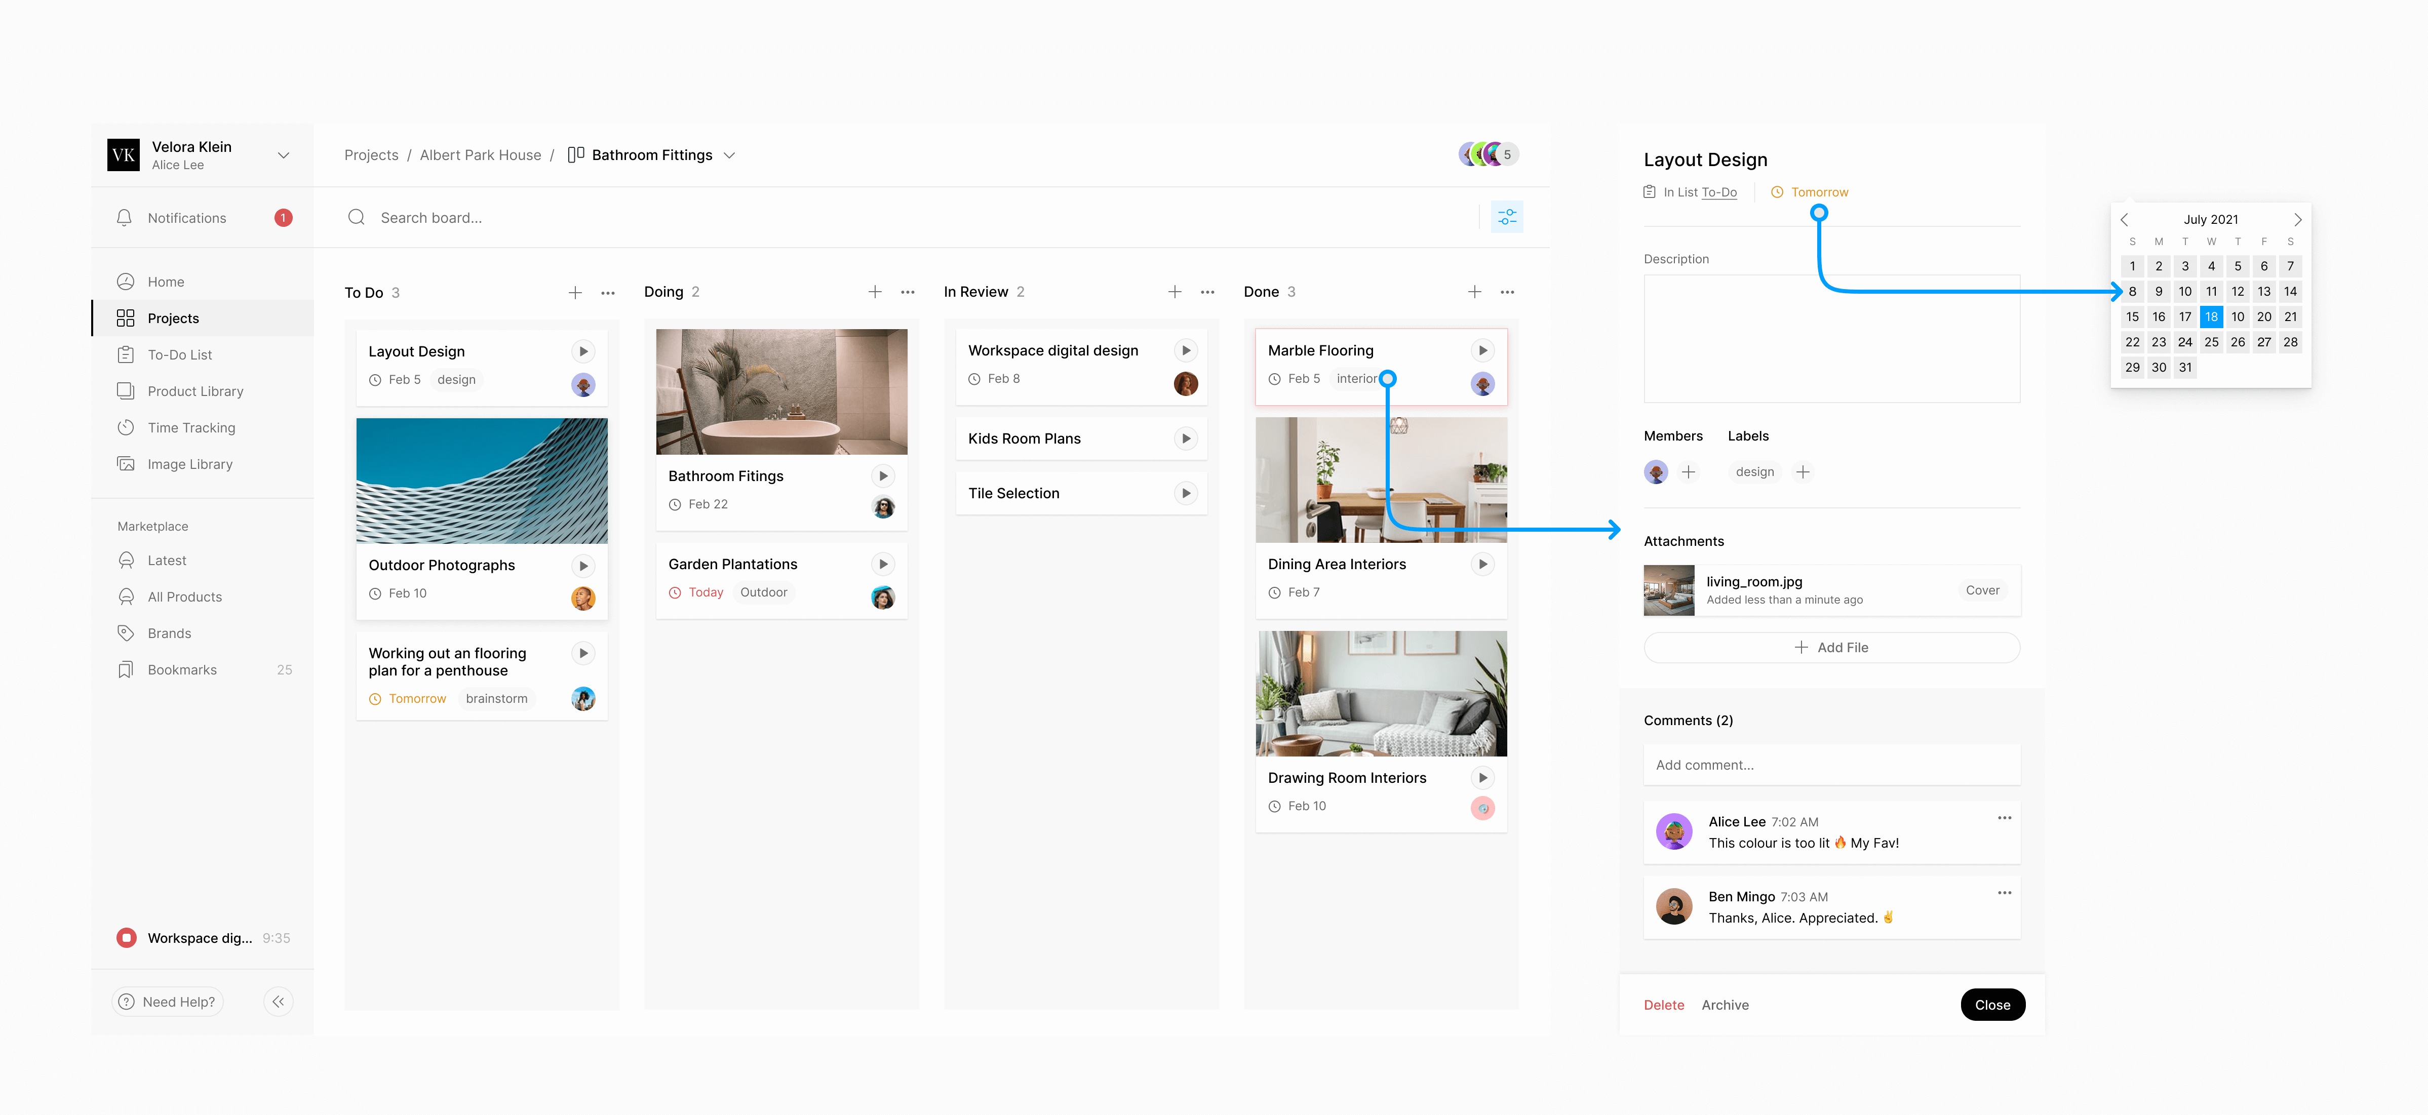Open Bookmarks in the sidebar

point(203,669)
